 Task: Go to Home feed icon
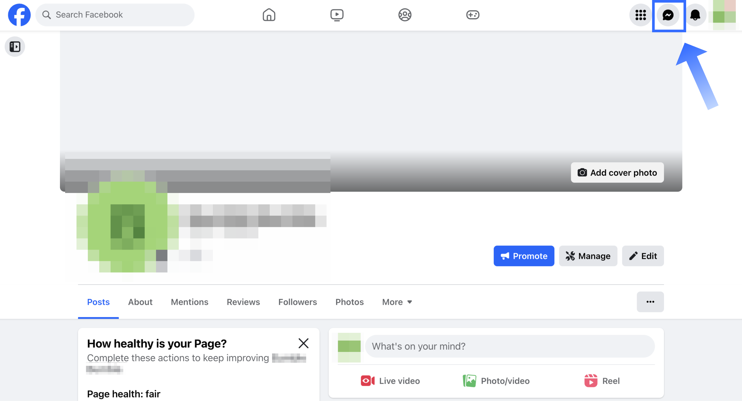(x=269, y=15)
